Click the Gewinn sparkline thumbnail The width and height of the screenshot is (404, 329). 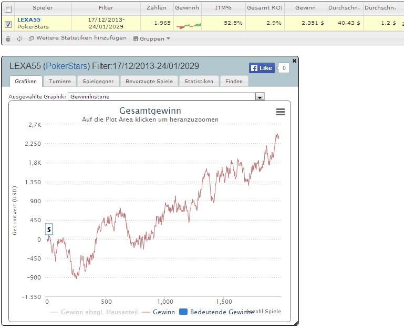click(189, 25)
